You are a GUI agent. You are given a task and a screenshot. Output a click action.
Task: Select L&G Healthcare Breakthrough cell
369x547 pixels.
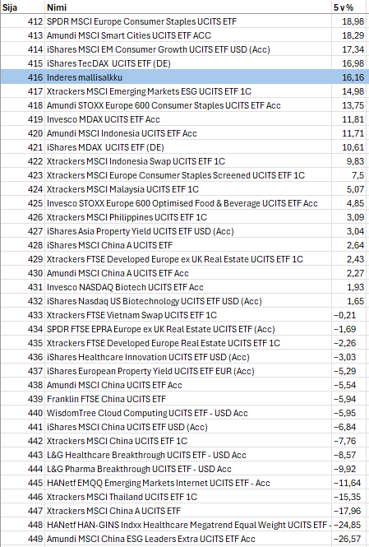click(188, 455)
